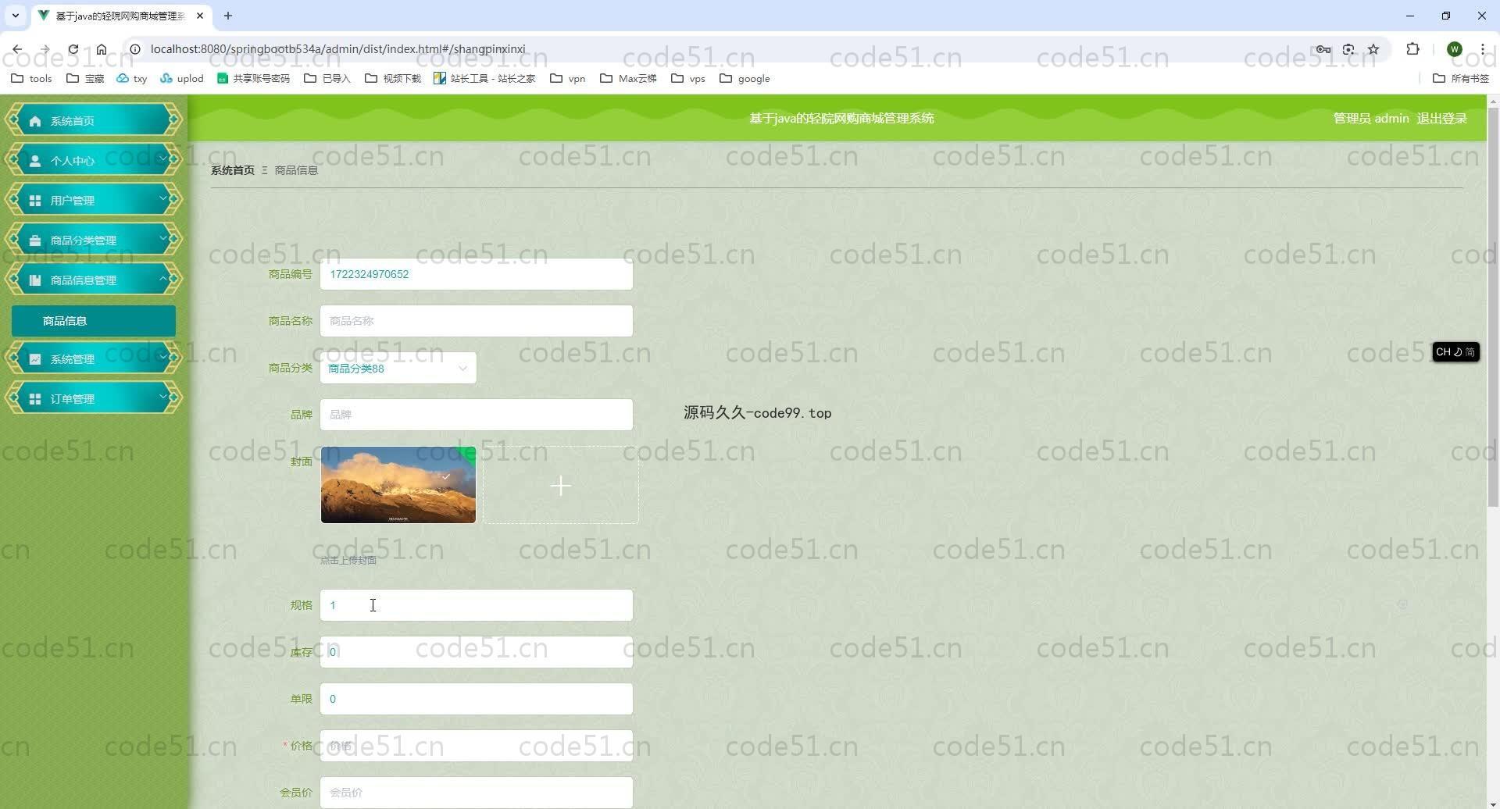Open the 系统管理 sidebar menu
The height and width of the screenshot is (809, 1500).
tap(93, 358)
